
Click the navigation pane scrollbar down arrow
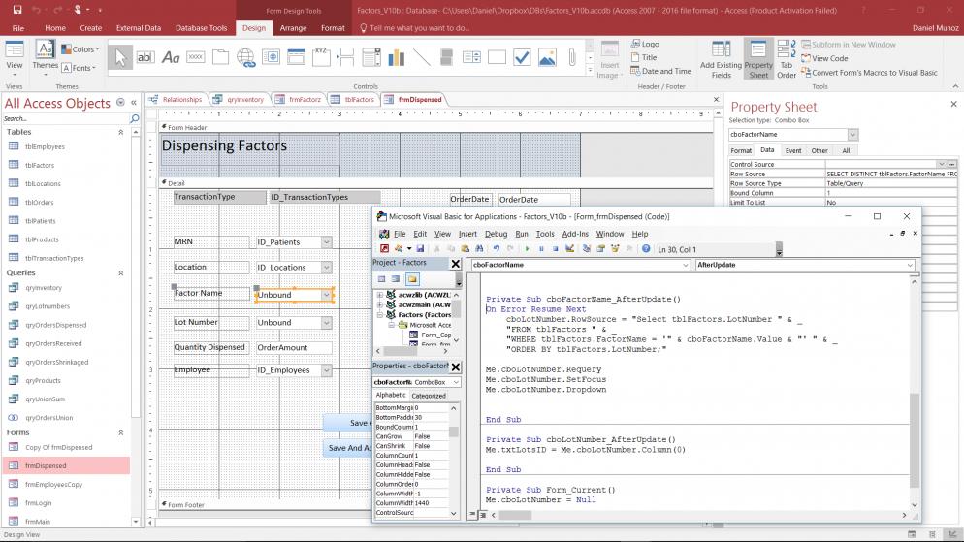point(135,521)
